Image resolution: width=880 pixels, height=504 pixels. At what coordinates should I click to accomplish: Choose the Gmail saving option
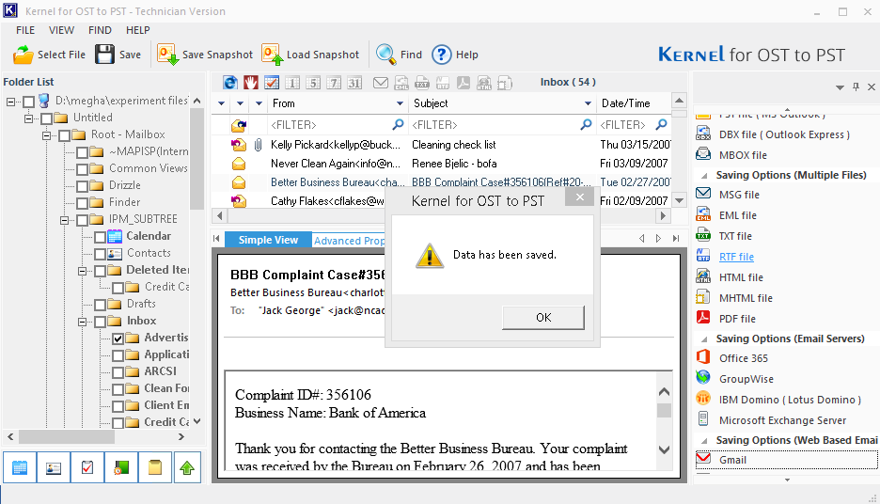[x=732, y=460]
